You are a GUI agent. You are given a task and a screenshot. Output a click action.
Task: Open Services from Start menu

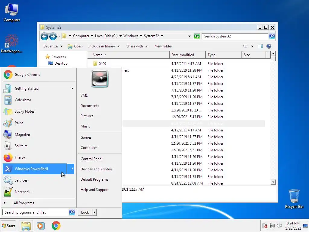(x=39, y=180)
